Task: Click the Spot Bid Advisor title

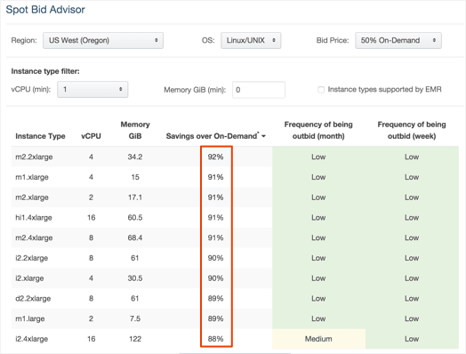Action: pos(45,10)
